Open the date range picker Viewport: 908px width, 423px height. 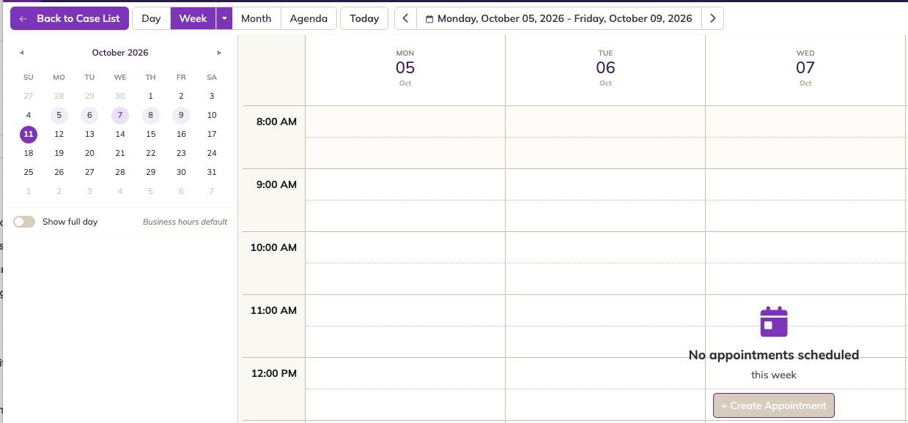click(559, 18)
